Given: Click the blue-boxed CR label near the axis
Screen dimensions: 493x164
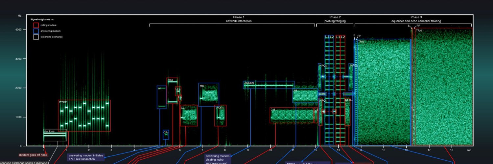Looking at the screenshot, I should coord(166,132).
